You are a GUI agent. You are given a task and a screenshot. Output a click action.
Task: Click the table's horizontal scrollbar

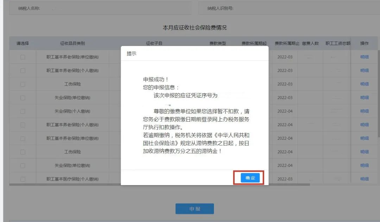pyautogui.click(x=159, y=184)
